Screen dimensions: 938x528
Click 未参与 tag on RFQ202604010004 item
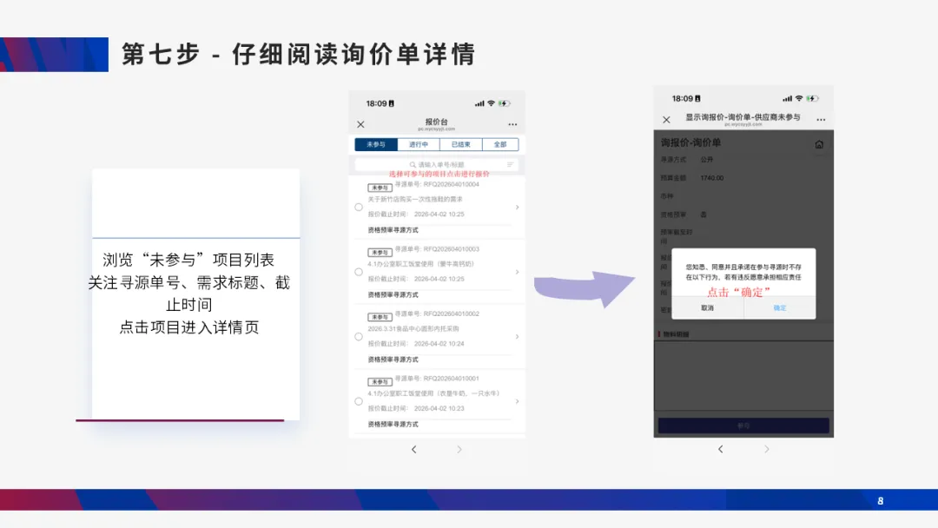pyautogui.click(x=380, y=188)
